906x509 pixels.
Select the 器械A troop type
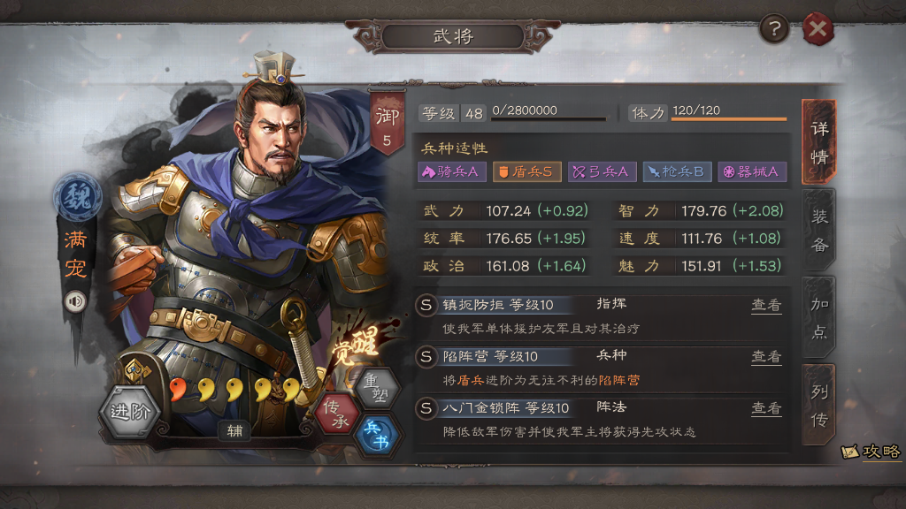pyautogui.click(x=752, y=171)
